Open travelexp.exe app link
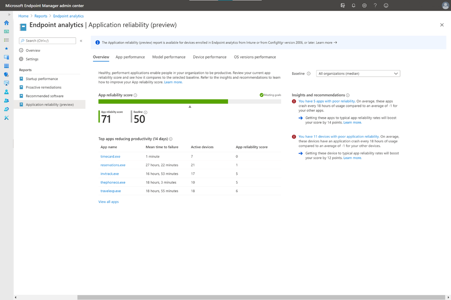The image size is (451, 300). [x=111, y=191]
